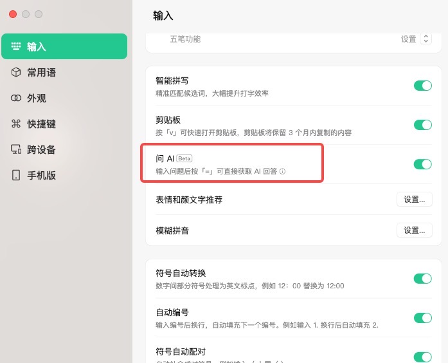448x363 pixels.
Task: Click the keyboard icon beside 输入
Action: click(16, 47)
